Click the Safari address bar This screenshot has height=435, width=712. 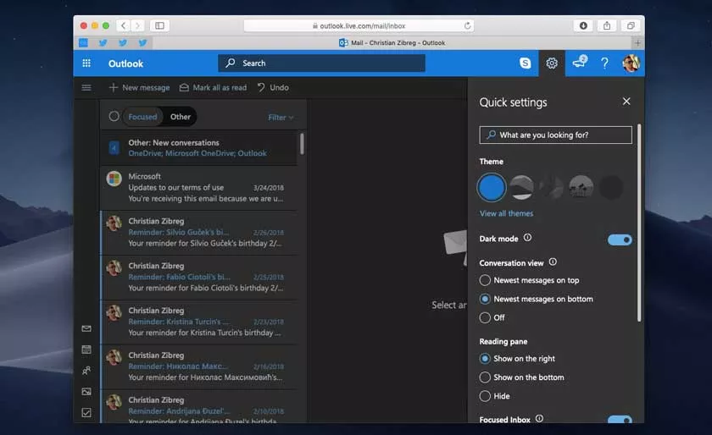coord(359,25)
